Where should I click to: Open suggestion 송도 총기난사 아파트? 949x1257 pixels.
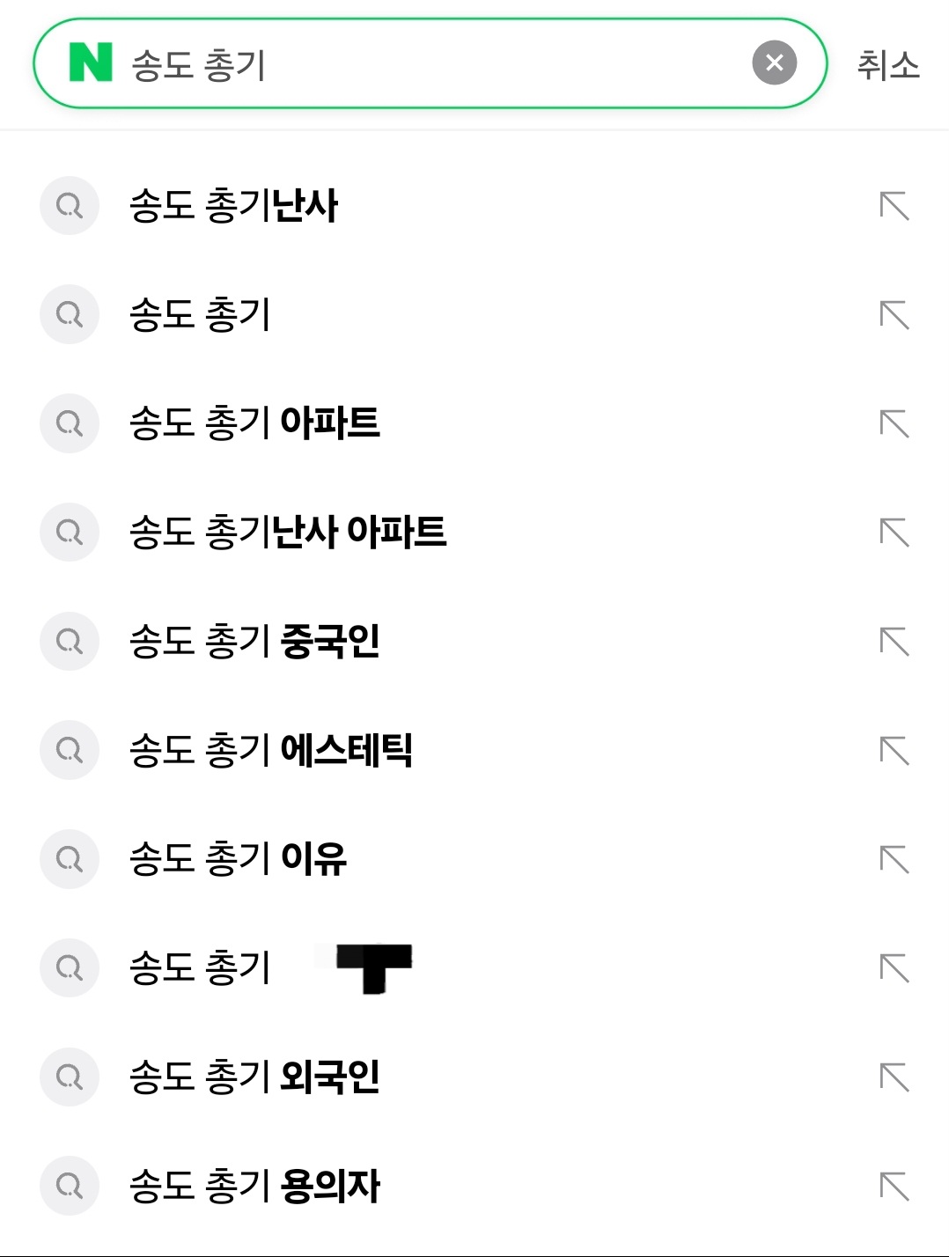[288, 533]
